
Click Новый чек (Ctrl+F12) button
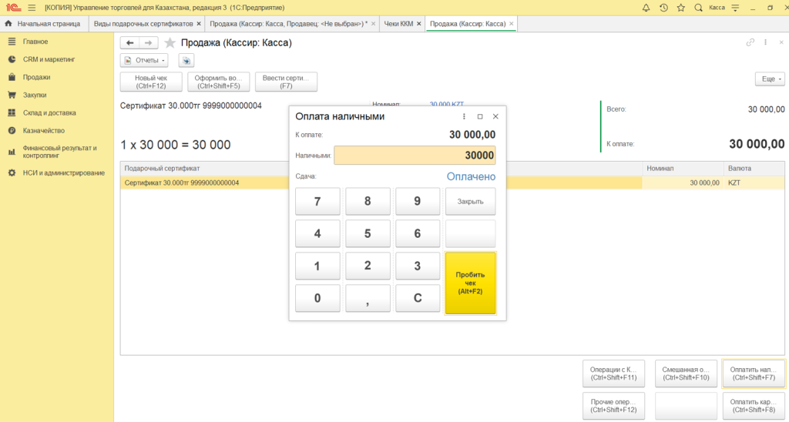click(151, 82)
